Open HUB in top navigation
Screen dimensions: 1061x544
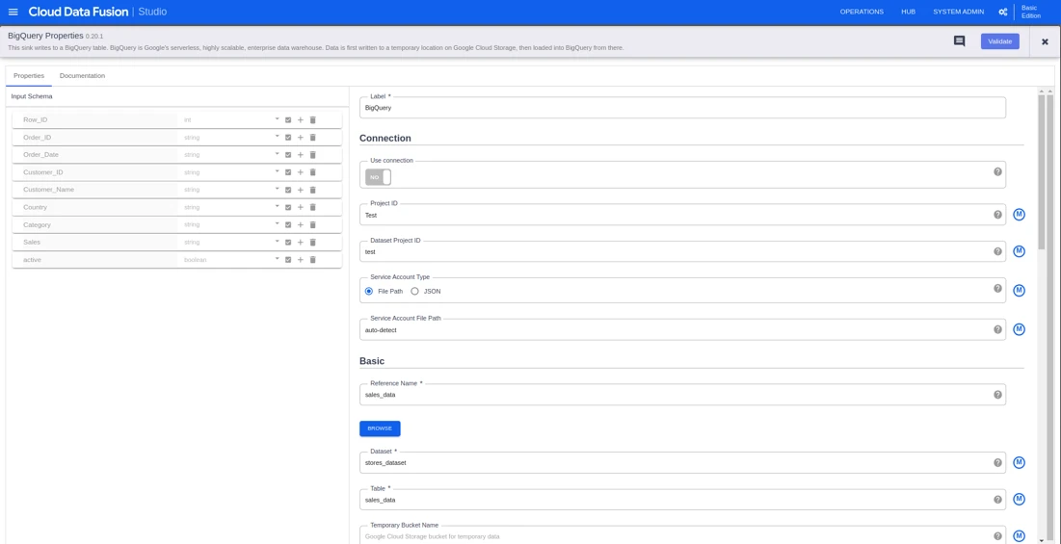[x=908, y=13]
